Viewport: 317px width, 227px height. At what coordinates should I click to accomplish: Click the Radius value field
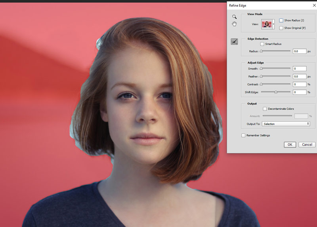click(300, 51)
